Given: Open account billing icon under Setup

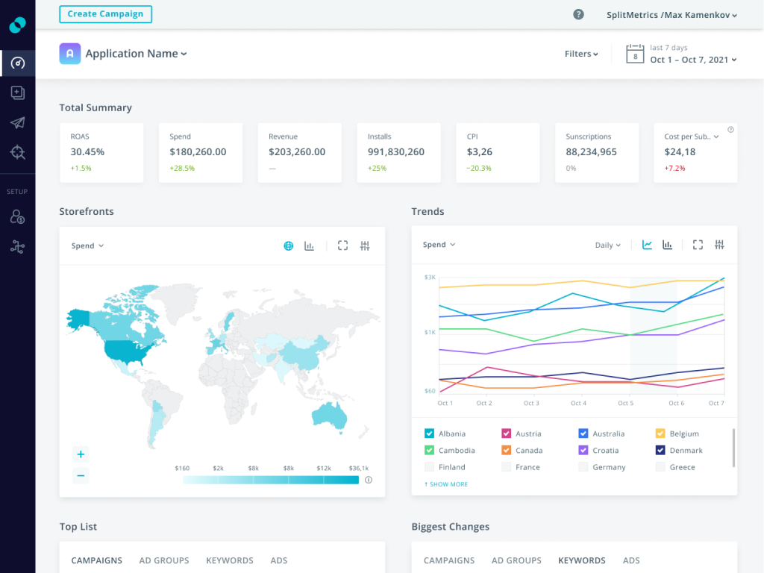Looking at the screenshot, I should click(18, 216).
